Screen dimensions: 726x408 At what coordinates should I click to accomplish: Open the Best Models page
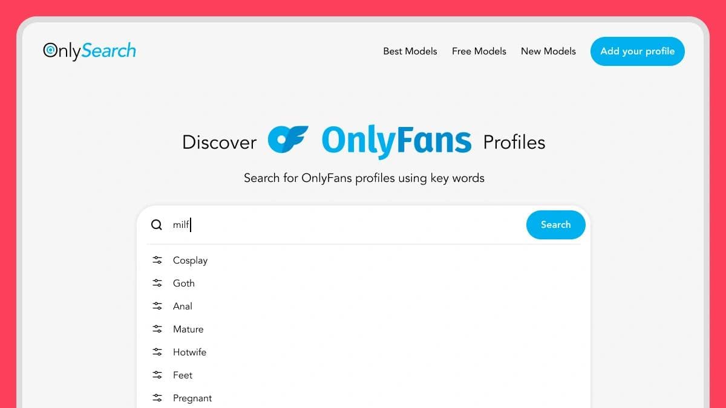click(x=410, y=51)
